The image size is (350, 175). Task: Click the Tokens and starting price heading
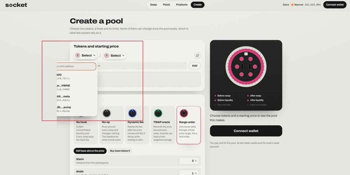96,46
